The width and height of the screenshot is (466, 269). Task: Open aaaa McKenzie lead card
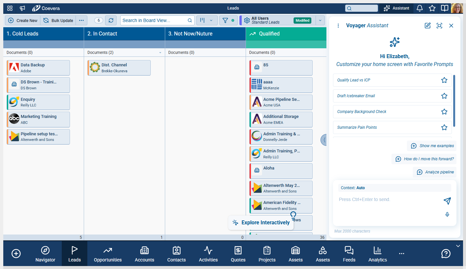[281, 85]
